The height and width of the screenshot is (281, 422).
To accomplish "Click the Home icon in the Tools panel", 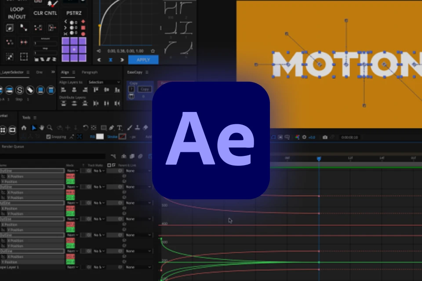I will point(24,128).
